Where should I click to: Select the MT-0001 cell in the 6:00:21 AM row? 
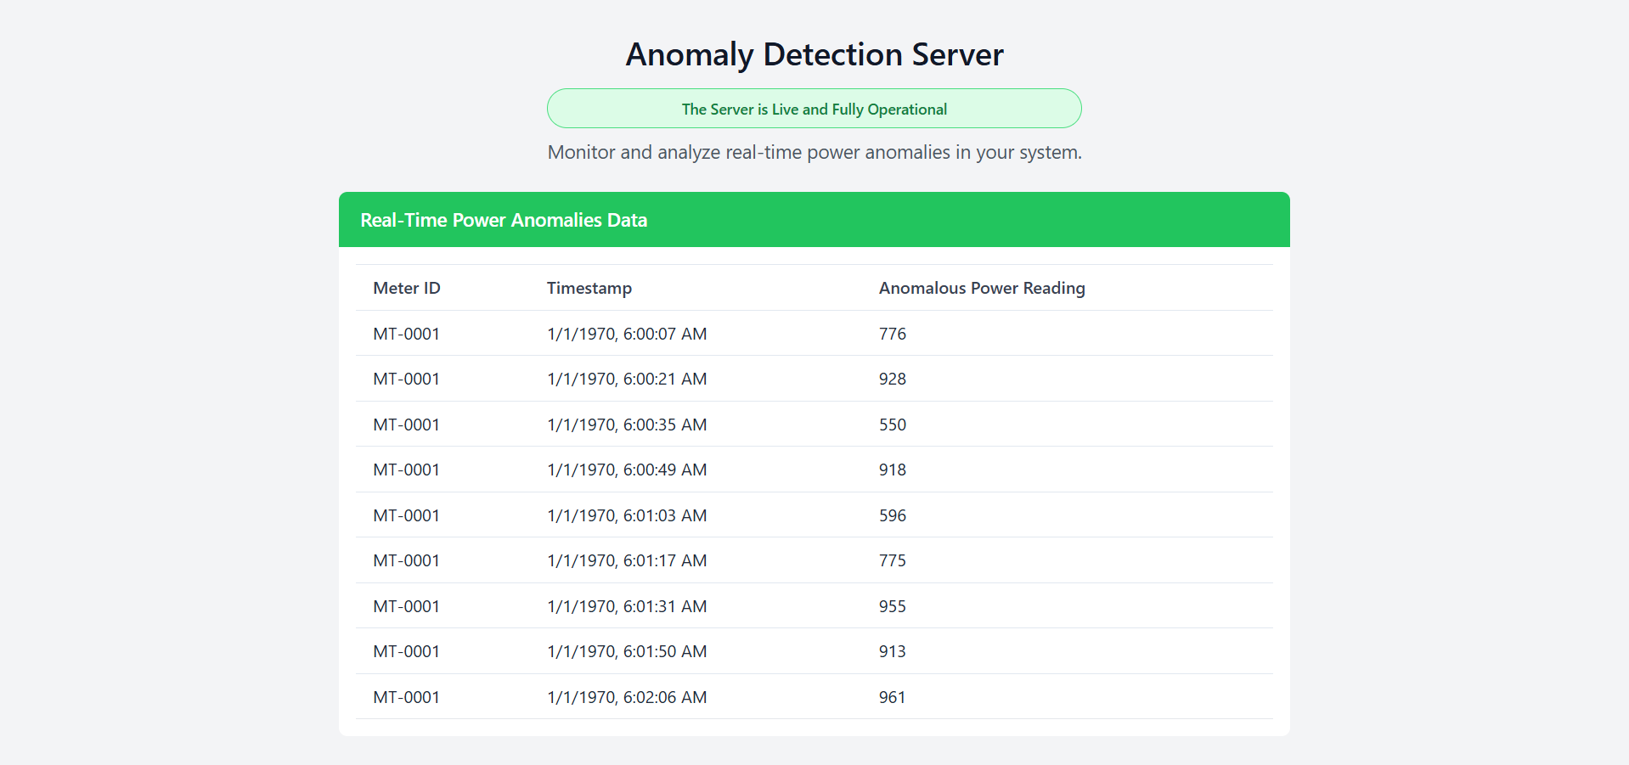tap(407, 379)
